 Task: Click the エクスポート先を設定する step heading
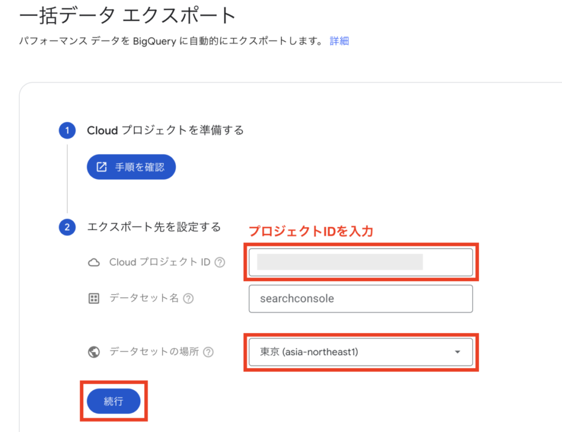click(x=154, y=227)
